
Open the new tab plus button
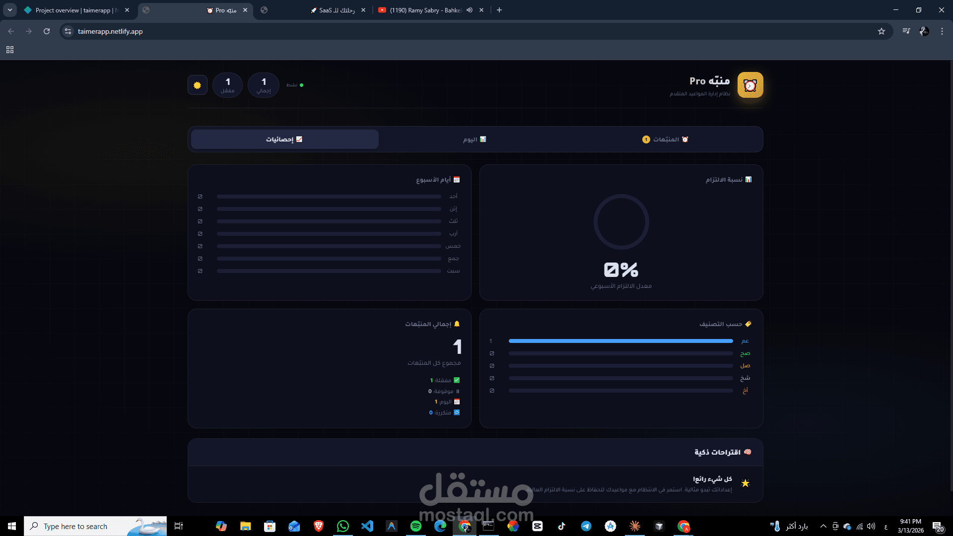pyautogui.click(x=499, y=10)
